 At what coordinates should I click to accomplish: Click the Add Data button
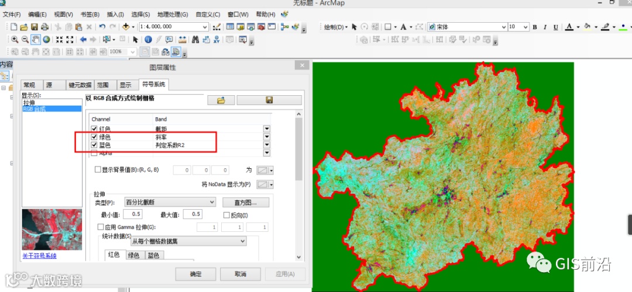tap(126, 27)
